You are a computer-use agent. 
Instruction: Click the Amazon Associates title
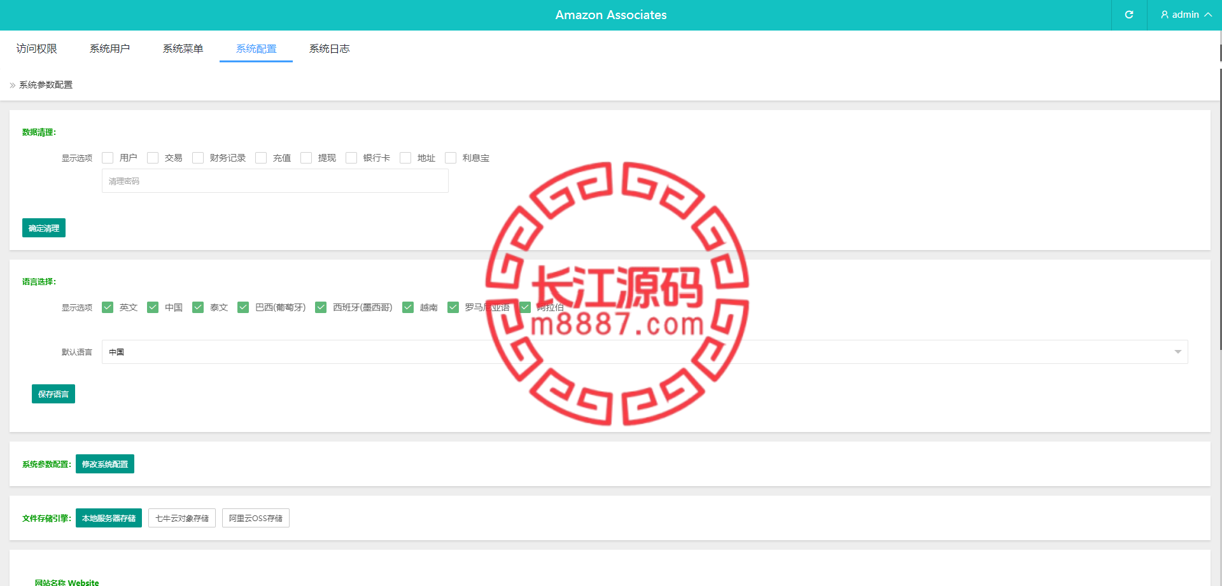pos(611,15)
